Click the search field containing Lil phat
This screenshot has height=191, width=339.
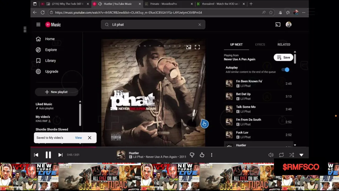pos(153,25)
